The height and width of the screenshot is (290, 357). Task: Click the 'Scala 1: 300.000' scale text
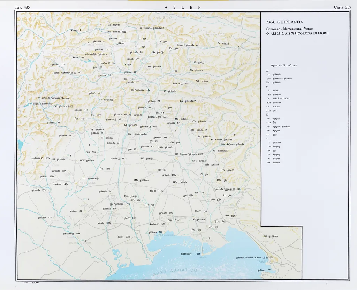click(31, 283)
